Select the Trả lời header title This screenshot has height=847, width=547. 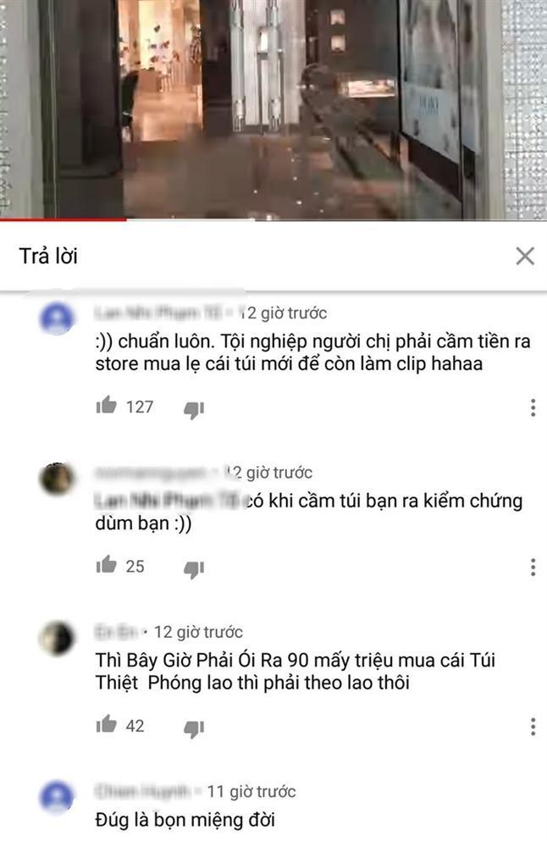click(x=48, y=256)
